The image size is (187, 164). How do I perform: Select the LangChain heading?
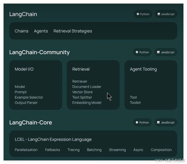click(x=23, y=14)
